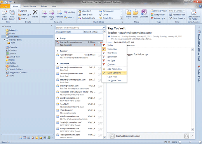The image size is (202, 144).
Task: Click the search magnifier icon
Action: pos(104,27)
